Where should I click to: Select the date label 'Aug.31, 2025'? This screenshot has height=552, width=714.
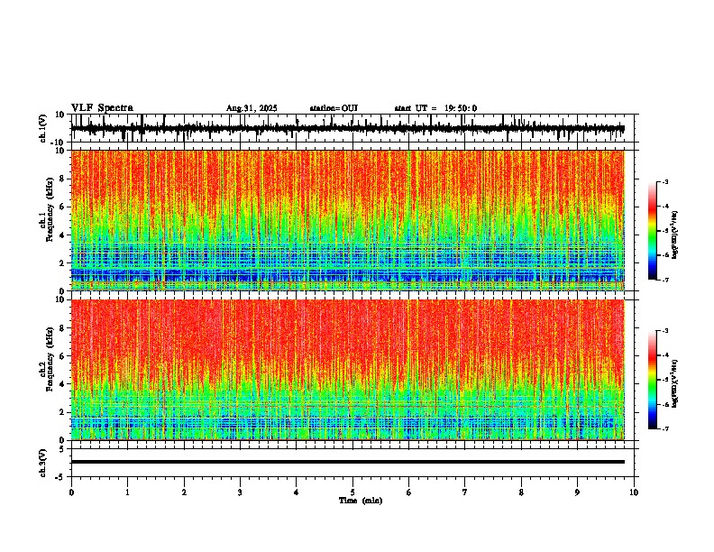point(252,108)
